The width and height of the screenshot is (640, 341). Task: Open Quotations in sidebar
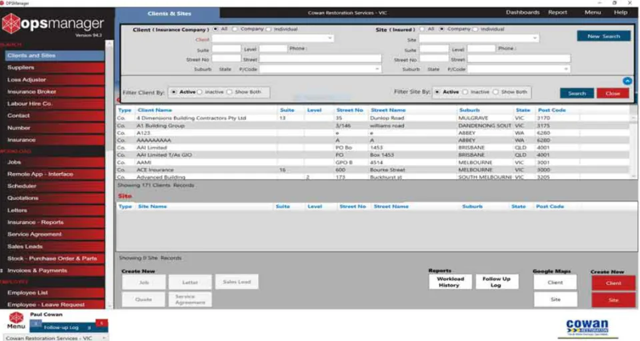(x=54, y=198)
